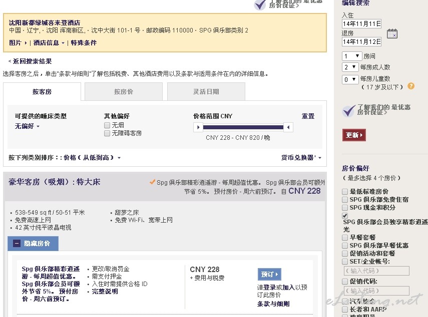Click the 退房 check-out date field
Viewport: 428px width, 317px height.
click(x=361, y=41)
